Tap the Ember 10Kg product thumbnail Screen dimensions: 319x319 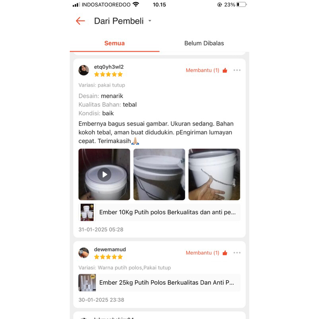coord(87,212)
